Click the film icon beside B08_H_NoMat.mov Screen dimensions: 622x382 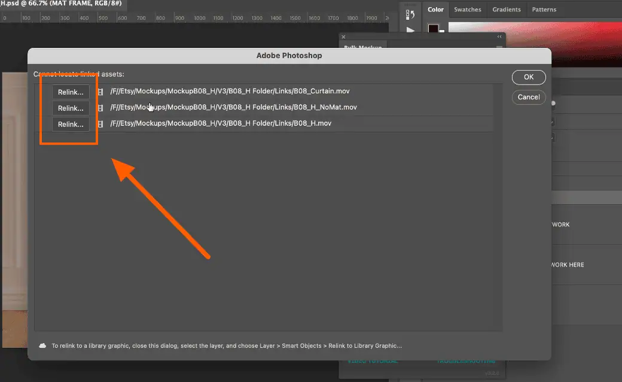point(100,108)
